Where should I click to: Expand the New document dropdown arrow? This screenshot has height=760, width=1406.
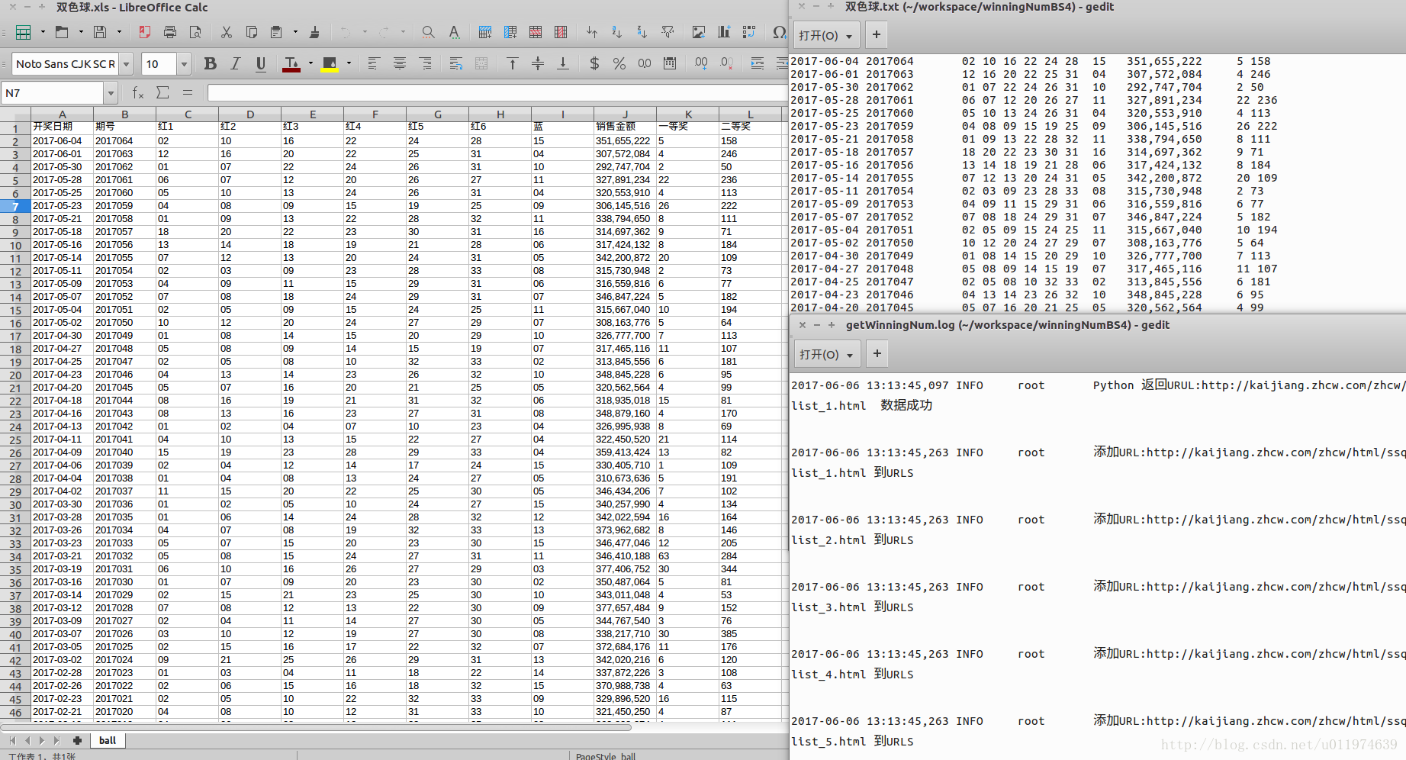click(x=43, y=32)
